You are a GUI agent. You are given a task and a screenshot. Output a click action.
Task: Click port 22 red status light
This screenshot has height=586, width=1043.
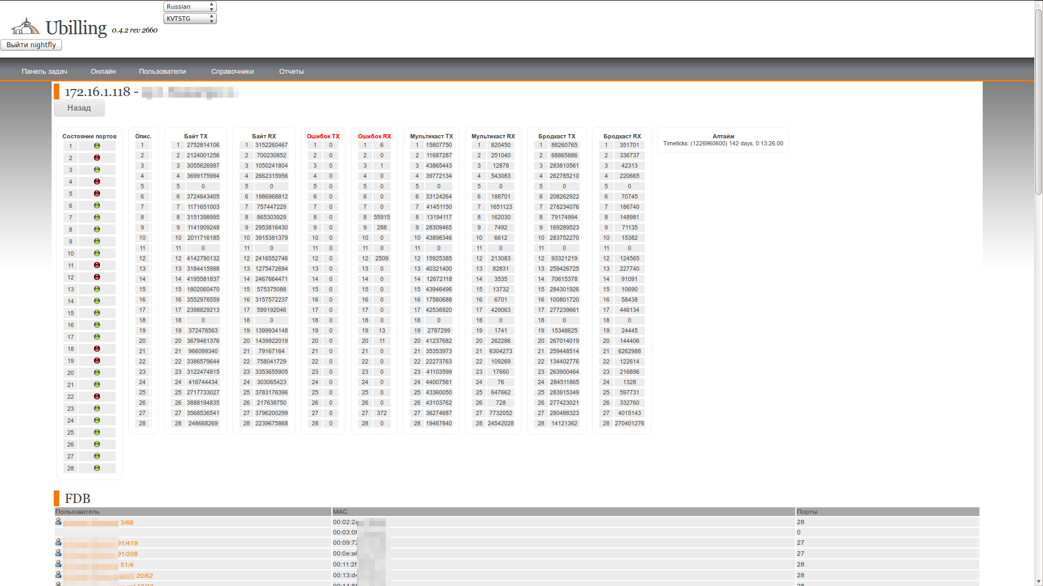coord(97,397)
